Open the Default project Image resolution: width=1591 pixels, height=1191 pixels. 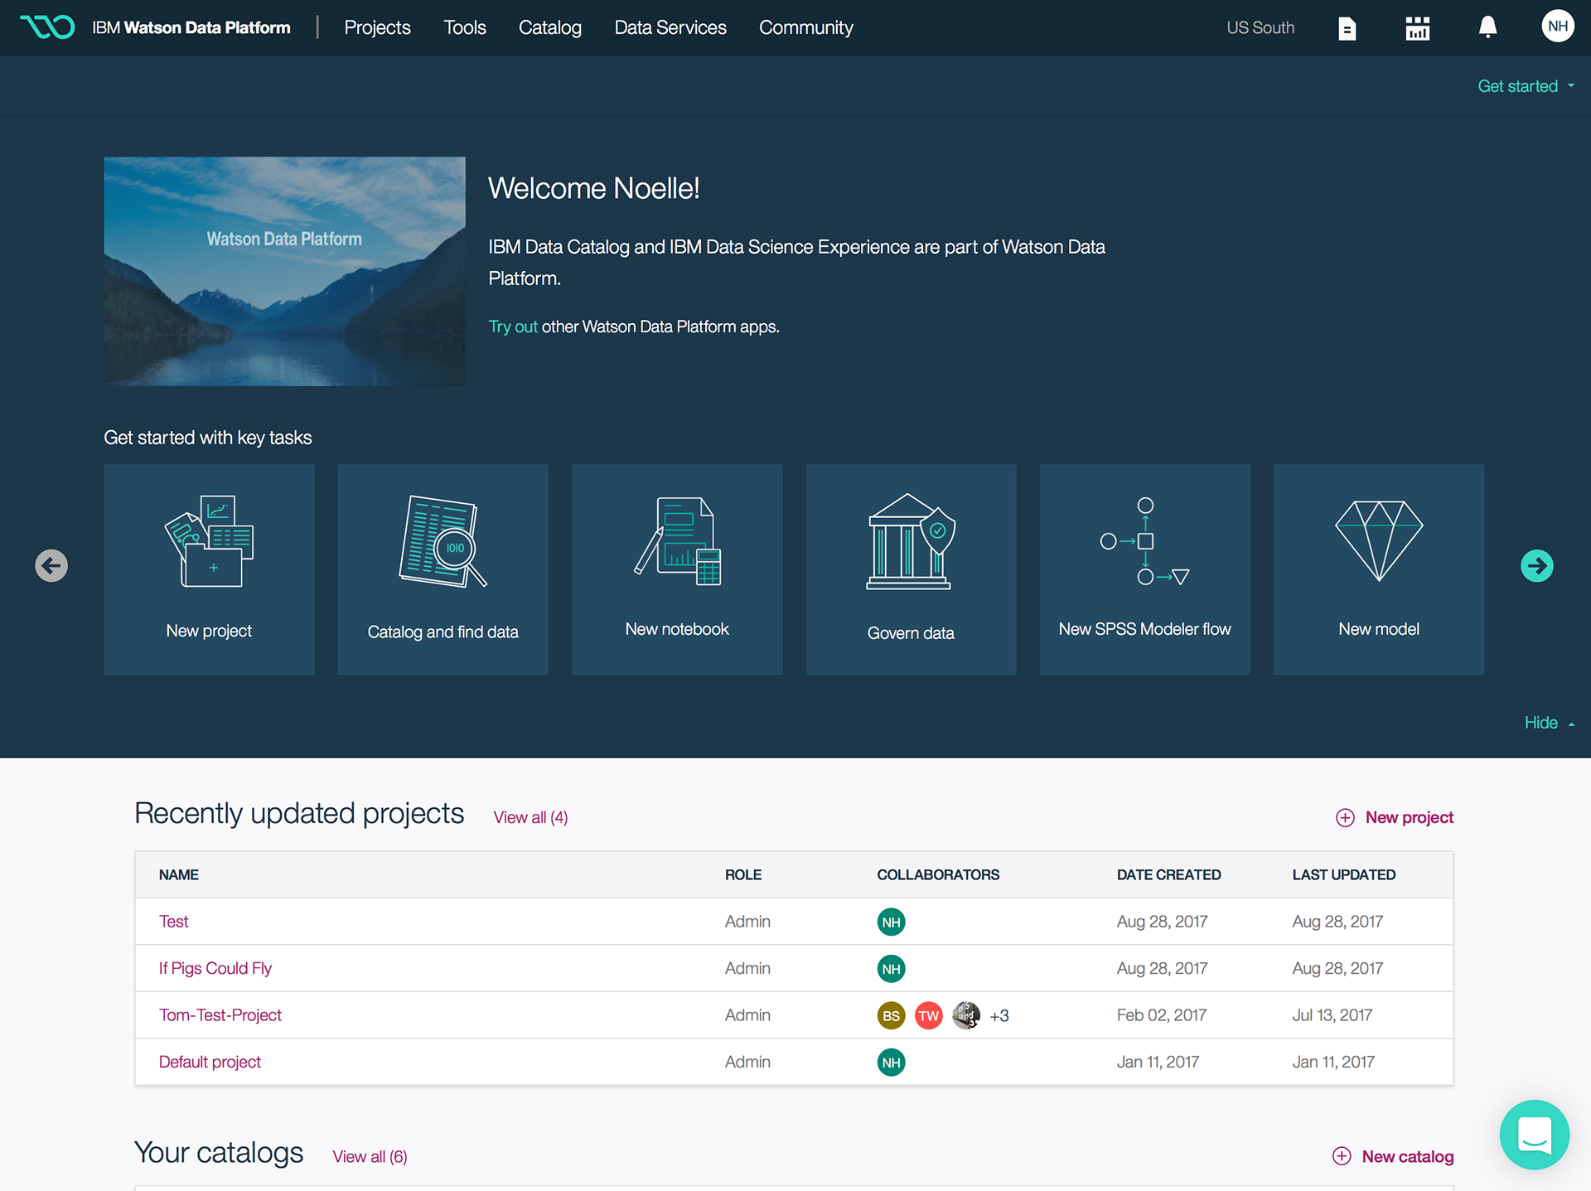click(210, 1062)
